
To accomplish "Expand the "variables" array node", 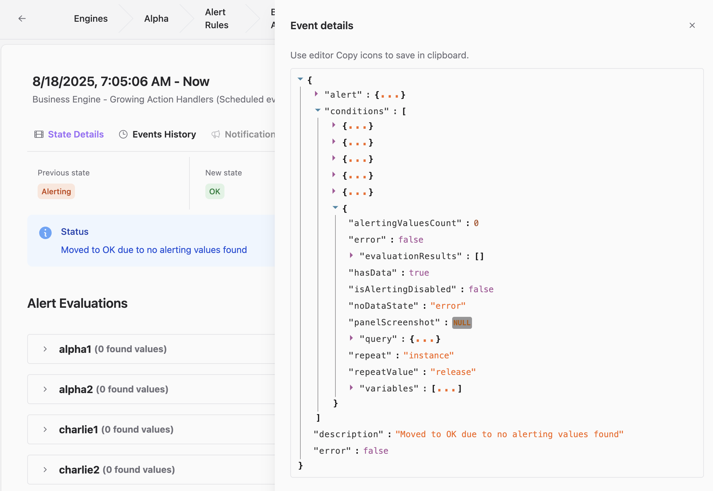I will (351, 388).
